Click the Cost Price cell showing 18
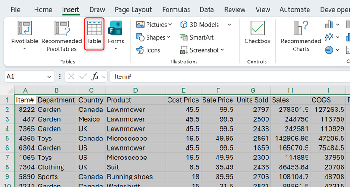The width and height of the screenshot is (350, 187). coord(183,177)
